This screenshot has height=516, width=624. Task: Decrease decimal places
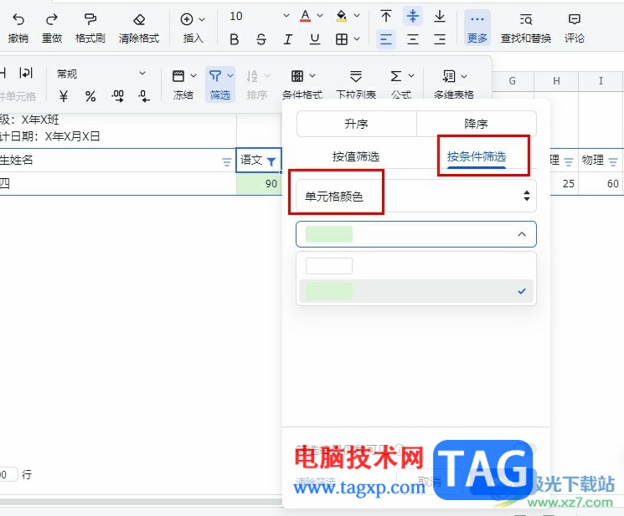pos(144,95)
